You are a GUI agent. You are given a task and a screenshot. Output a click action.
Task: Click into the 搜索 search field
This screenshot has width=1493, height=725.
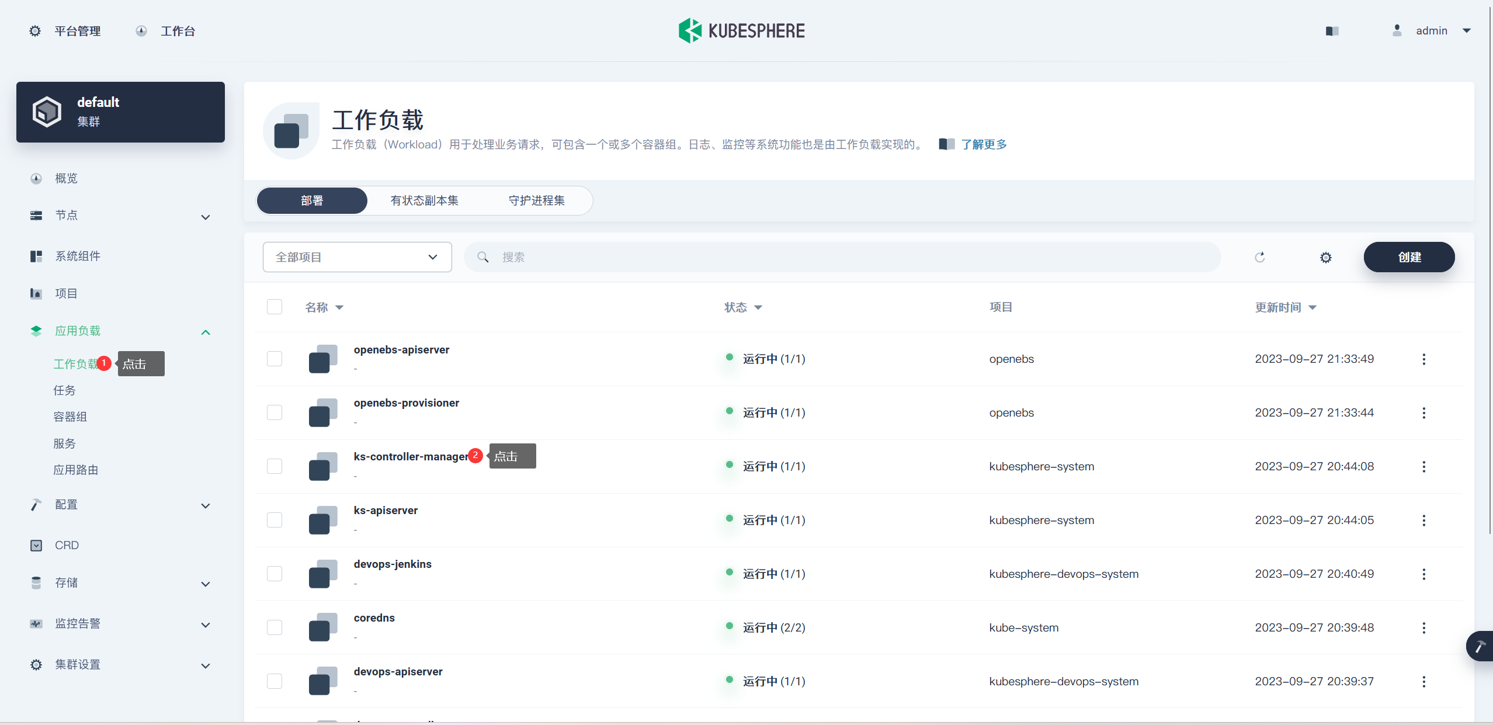[x=842, y=257]
